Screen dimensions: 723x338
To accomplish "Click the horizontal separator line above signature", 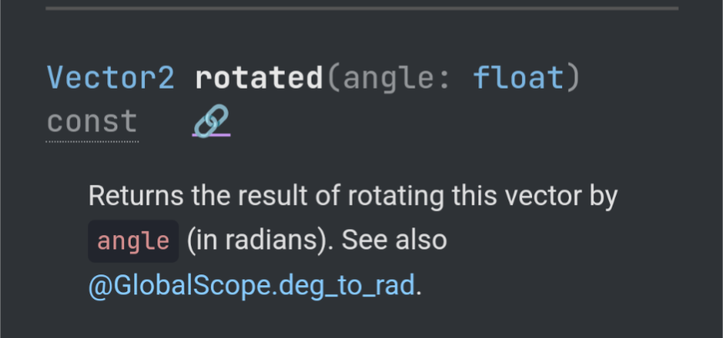I will [362, 8].
